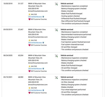Click the wrench icon for 08/24/2020 service

tap(56, 56)
